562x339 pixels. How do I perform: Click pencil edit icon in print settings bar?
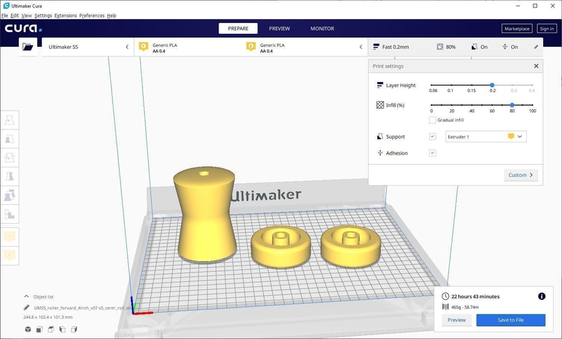point(536,47)
